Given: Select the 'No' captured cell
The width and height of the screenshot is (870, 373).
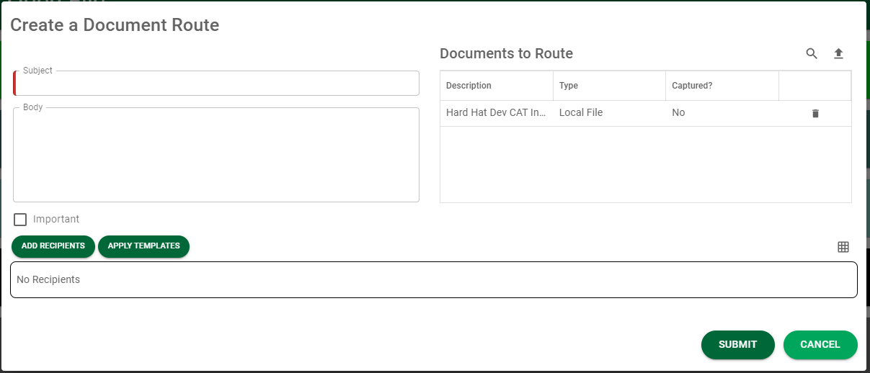Looking at the screenshot, I should [722, 113].
